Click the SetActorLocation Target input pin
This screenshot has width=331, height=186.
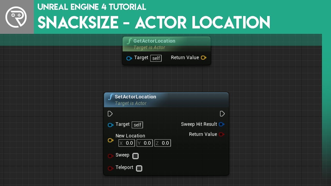110,125
